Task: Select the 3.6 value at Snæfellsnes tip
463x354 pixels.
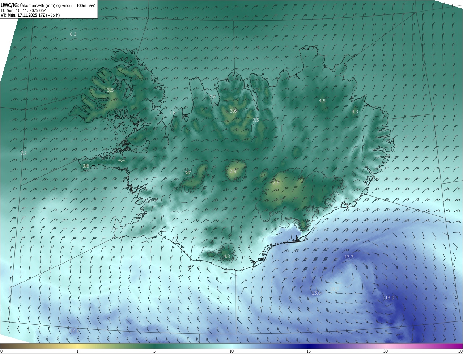Action: 86,166
